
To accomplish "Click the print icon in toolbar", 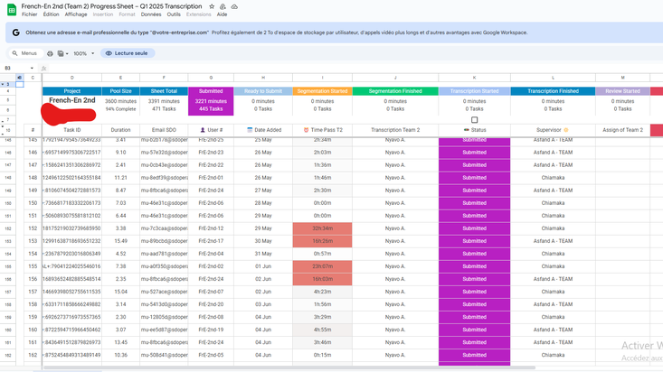I will 50,53.
